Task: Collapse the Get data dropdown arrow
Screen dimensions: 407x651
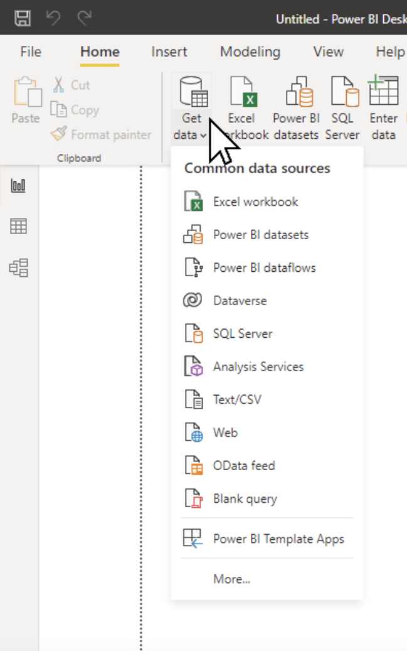Action: tap(203, 136)
